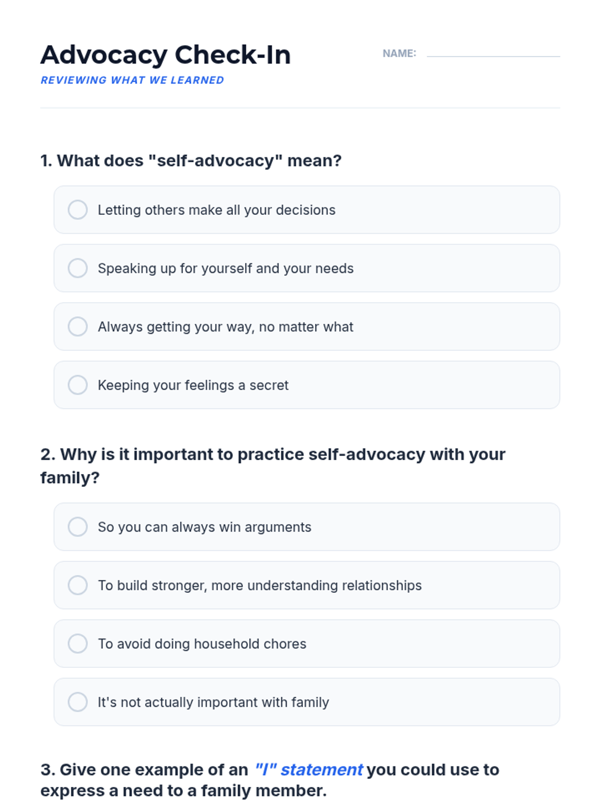Pick the 'Keeping your feelings a secret' radio
The image size is (600, 801).
click(77, 385)
